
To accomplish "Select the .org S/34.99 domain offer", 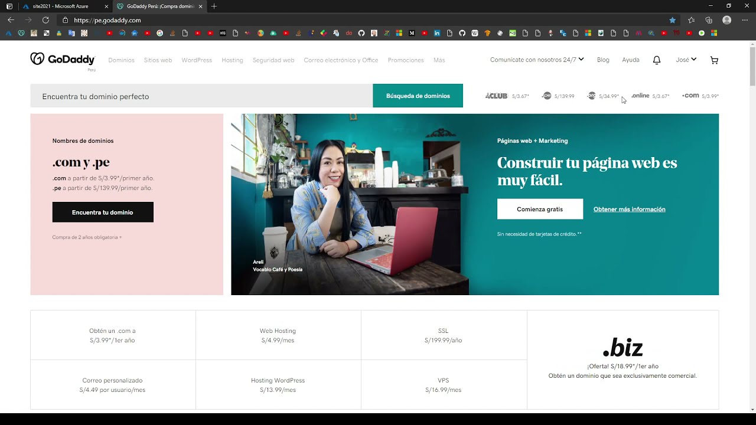I will [603, 96].
